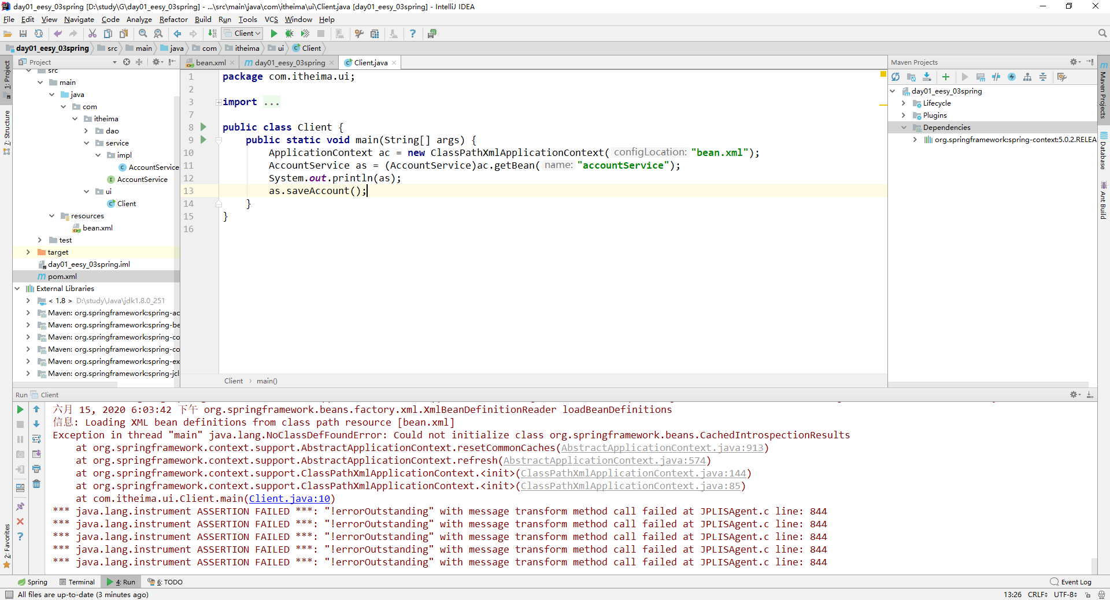Expand the Plugins node in Maven Projects
Screen dimensions: 1110x600
coord(904,115)
